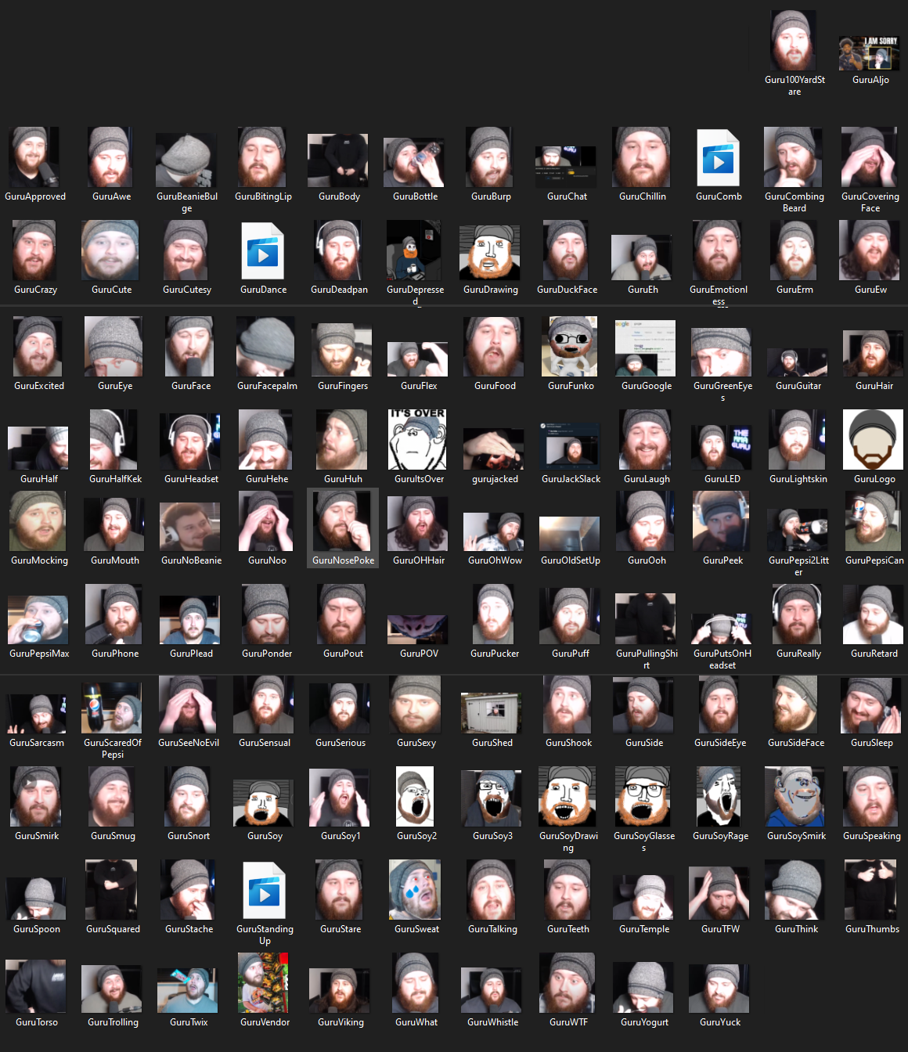Click the GuruSquared thumbnail

[x=111, y=890]
